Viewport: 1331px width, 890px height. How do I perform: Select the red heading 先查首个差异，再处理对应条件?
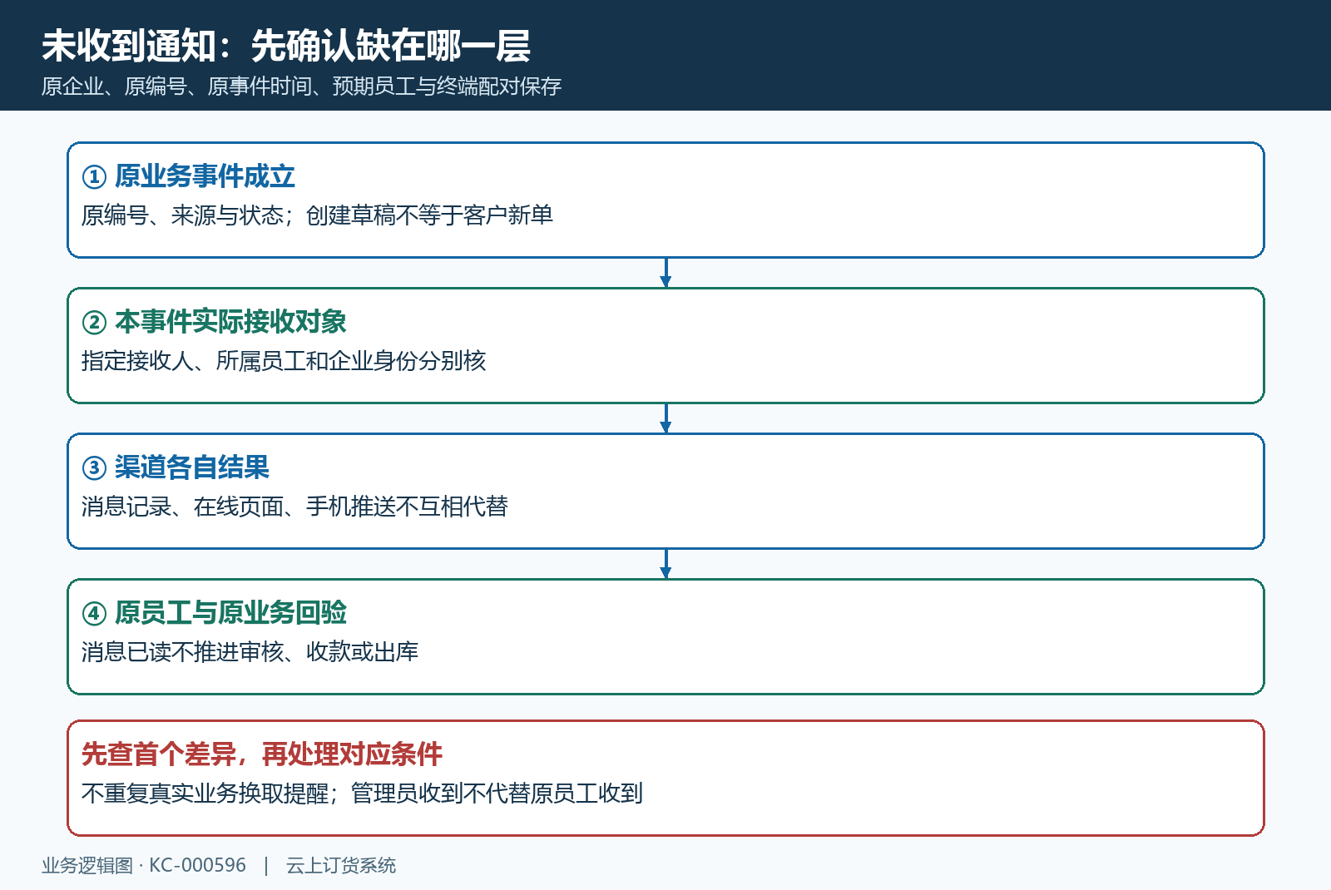[x=262, y=754]
